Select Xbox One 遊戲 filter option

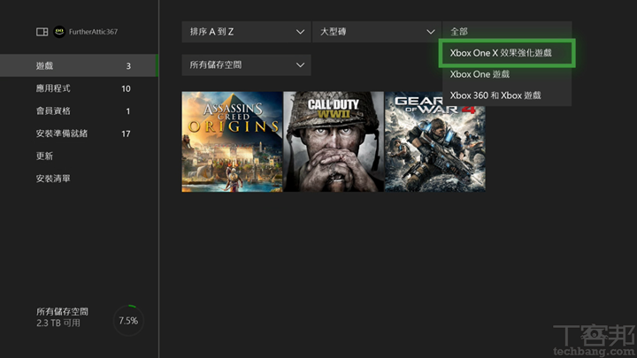[x=507, y=74]
